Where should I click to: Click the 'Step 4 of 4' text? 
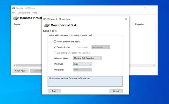[50, 31]
